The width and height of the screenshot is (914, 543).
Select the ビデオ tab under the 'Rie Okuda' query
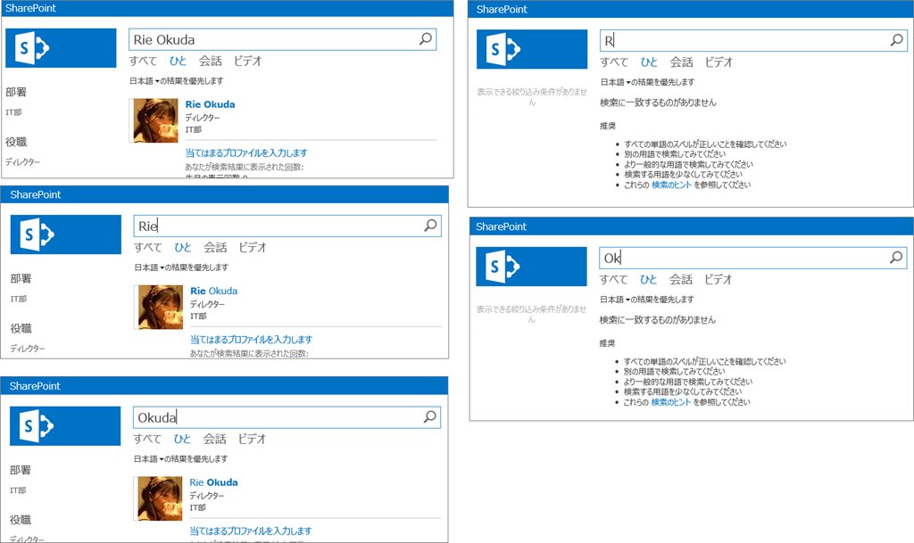pos(248,61)
